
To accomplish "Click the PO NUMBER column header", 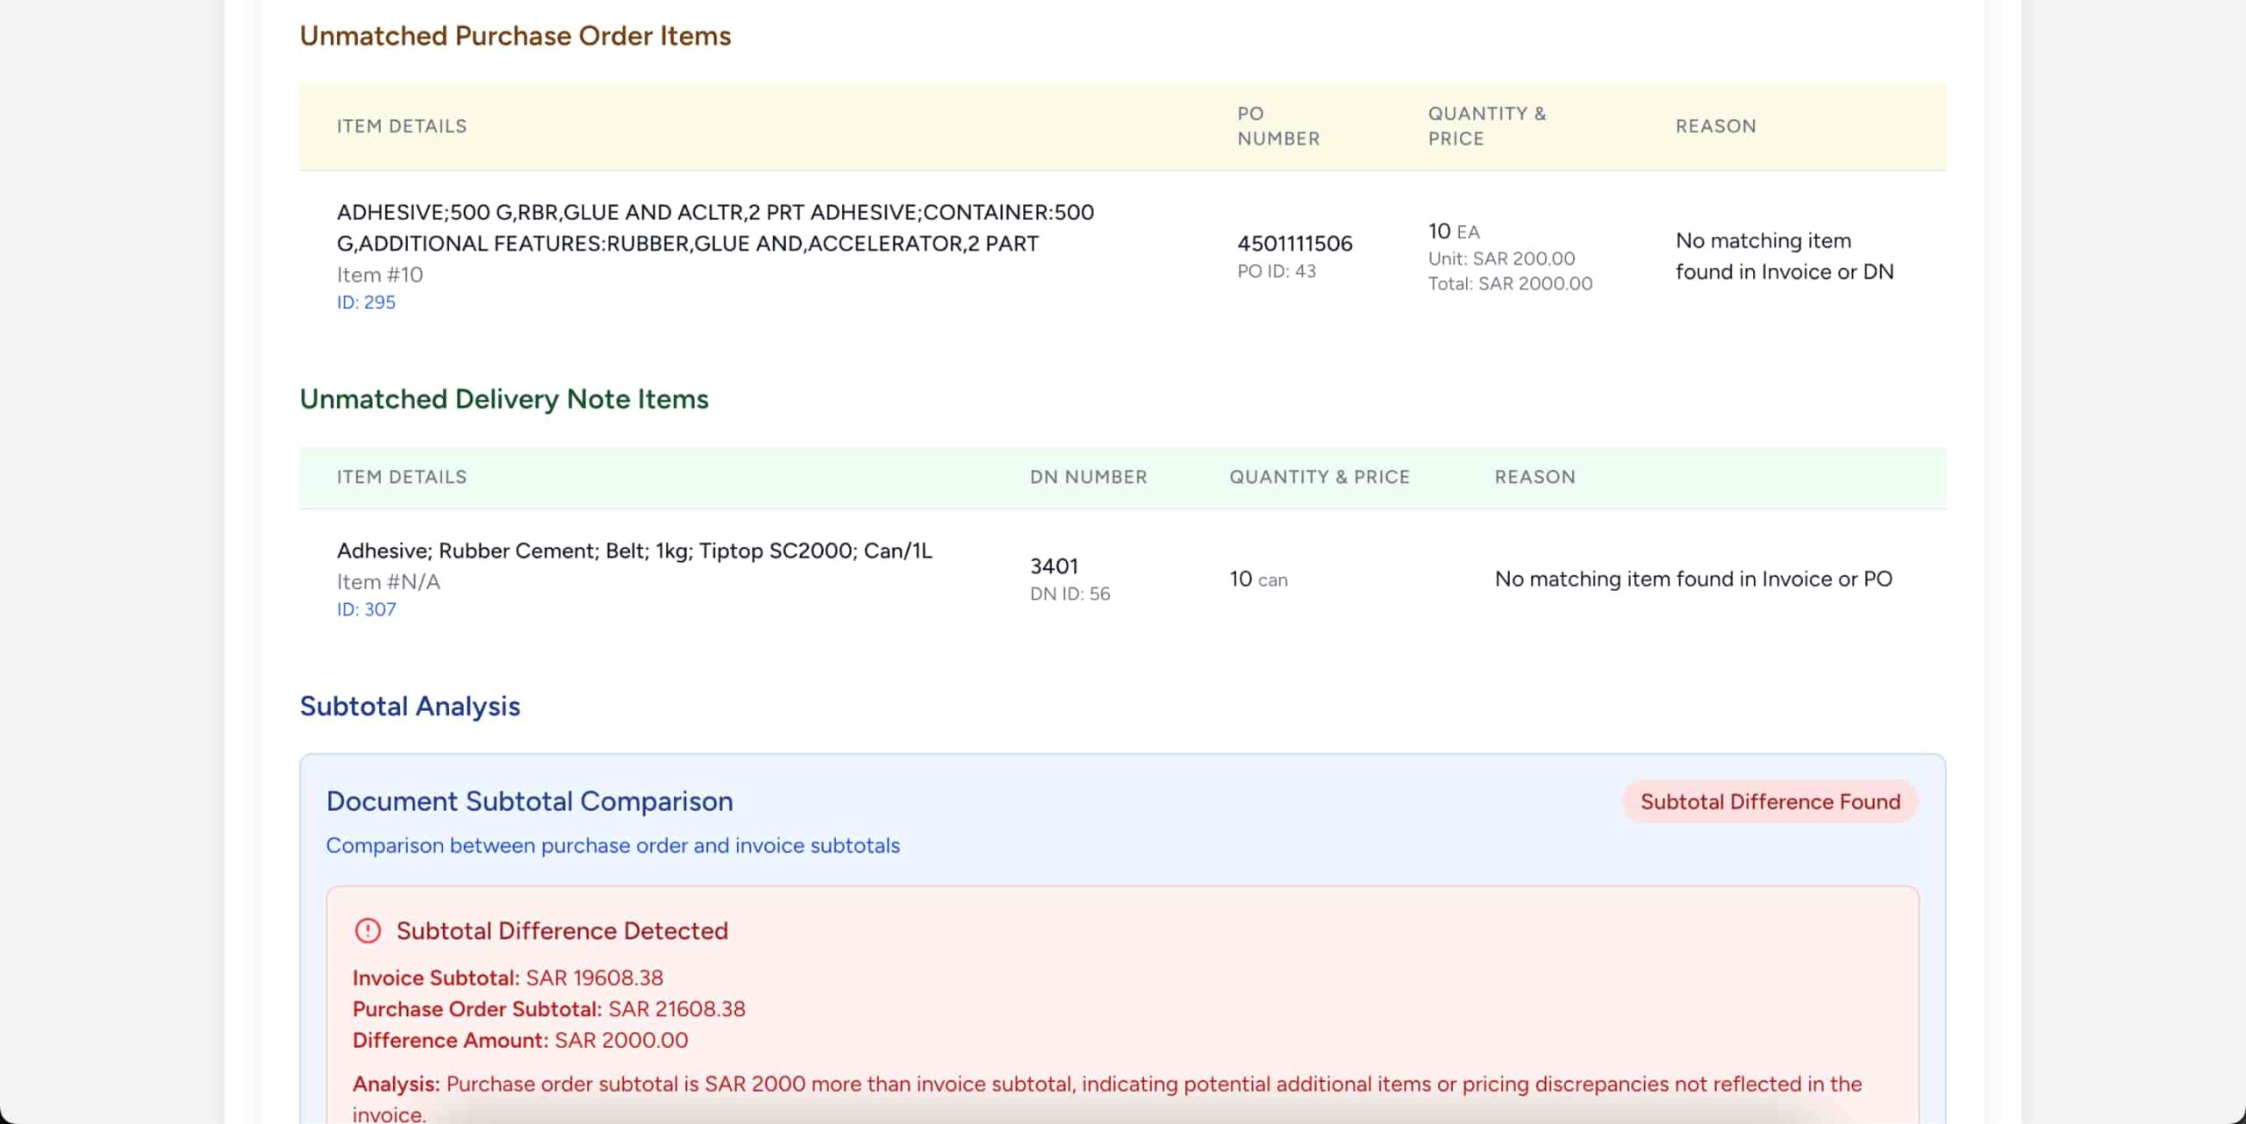I will pos(1278,126).
